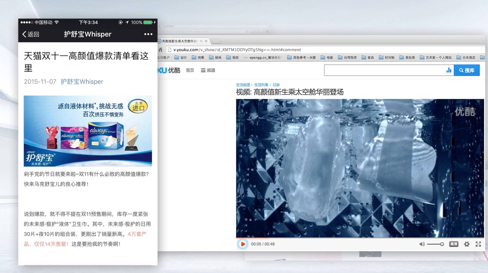This screenshot has height=273, width=488.
Task: Enter fullscreen video mode
Action: [x=478, y=244]
